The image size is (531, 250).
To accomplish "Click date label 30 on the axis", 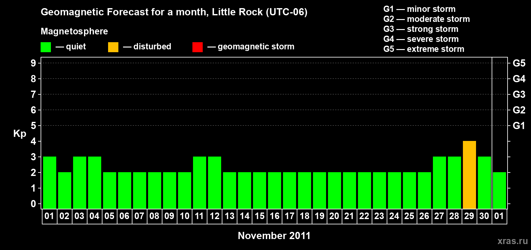I will point(484,216).
